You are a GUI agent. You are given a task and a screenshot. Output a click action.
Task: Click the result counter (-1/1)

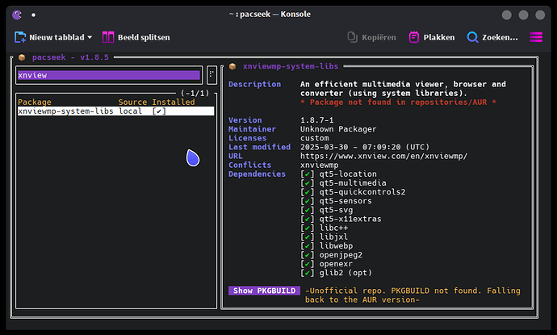coord(195,93)
